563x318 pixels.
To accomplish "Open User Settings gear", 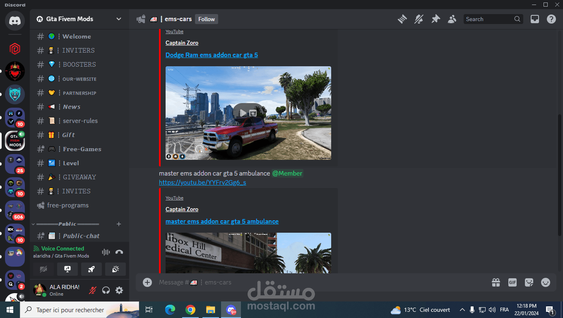I will (x=119, y=290).
